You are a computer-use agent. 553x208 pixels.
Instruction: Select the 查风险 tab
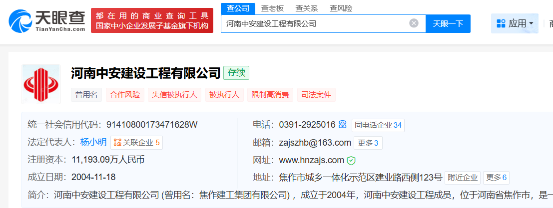[x=341, y=8]
